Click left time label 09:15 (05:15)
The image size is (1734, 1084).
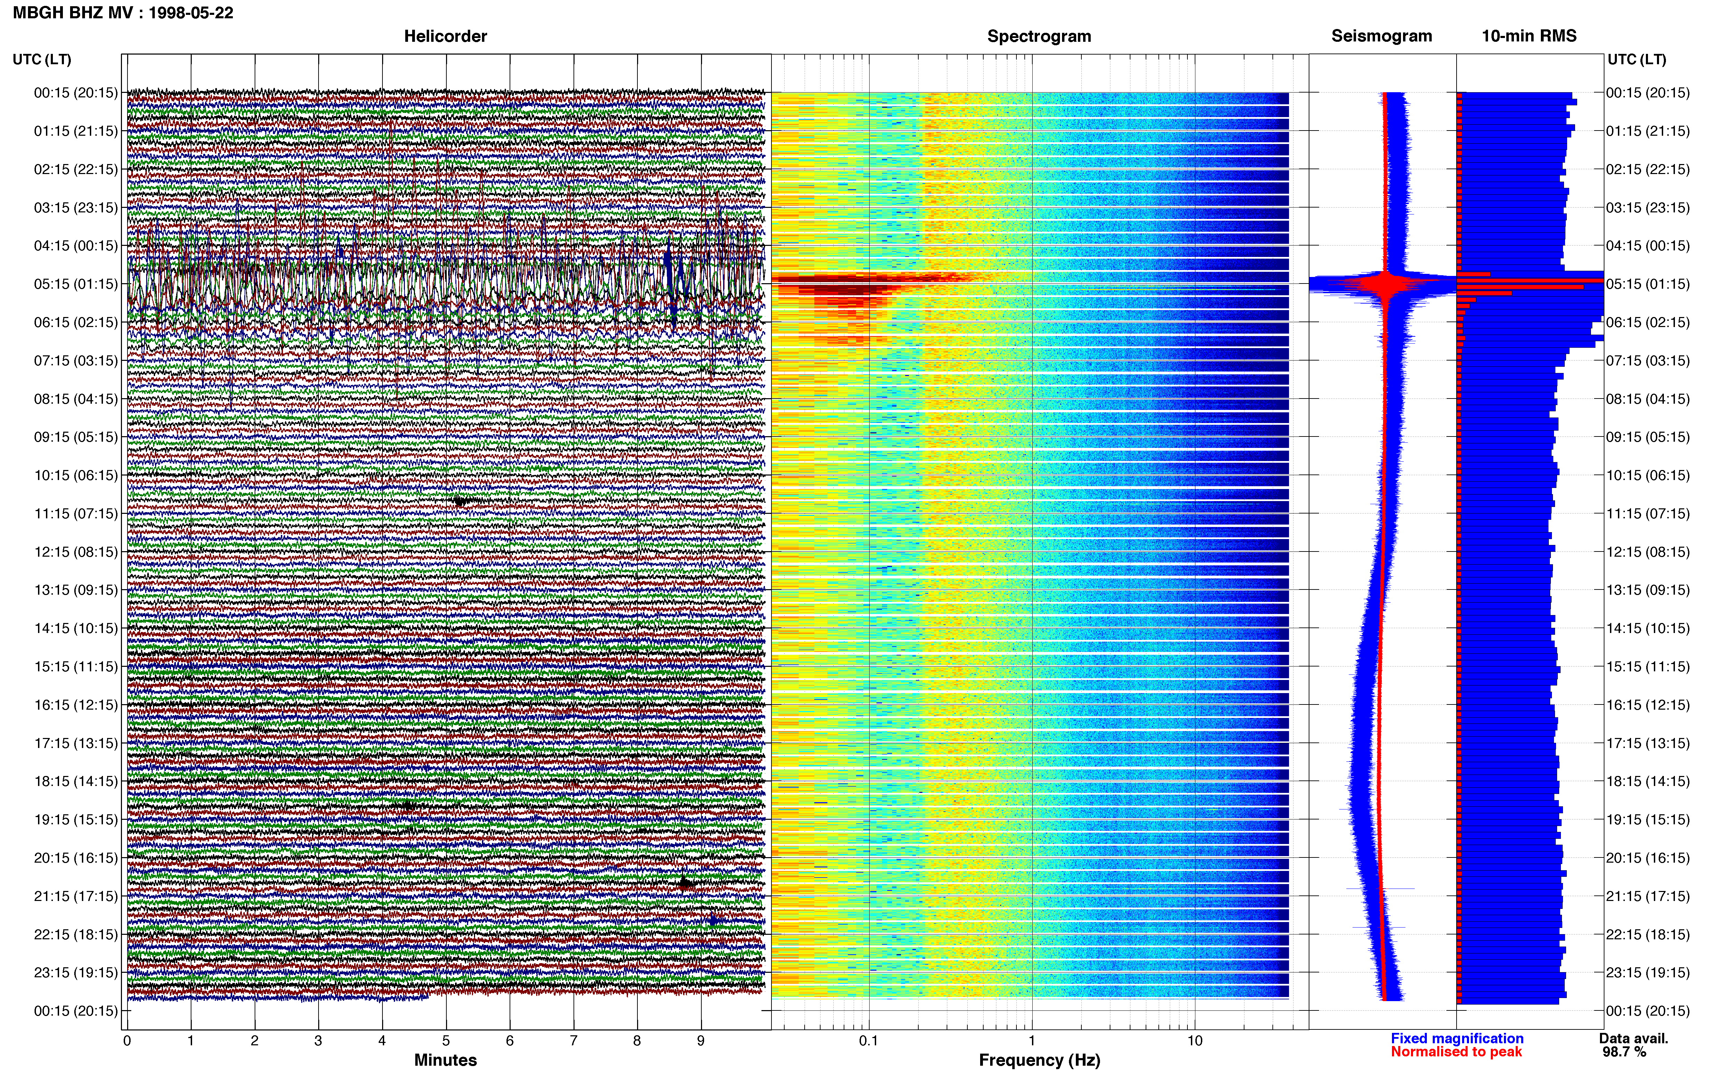point(76,437)
